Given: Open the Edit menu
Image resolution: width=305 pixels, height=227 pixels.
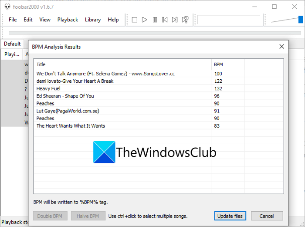Looking at the screenshot, I should pos(28,20).
